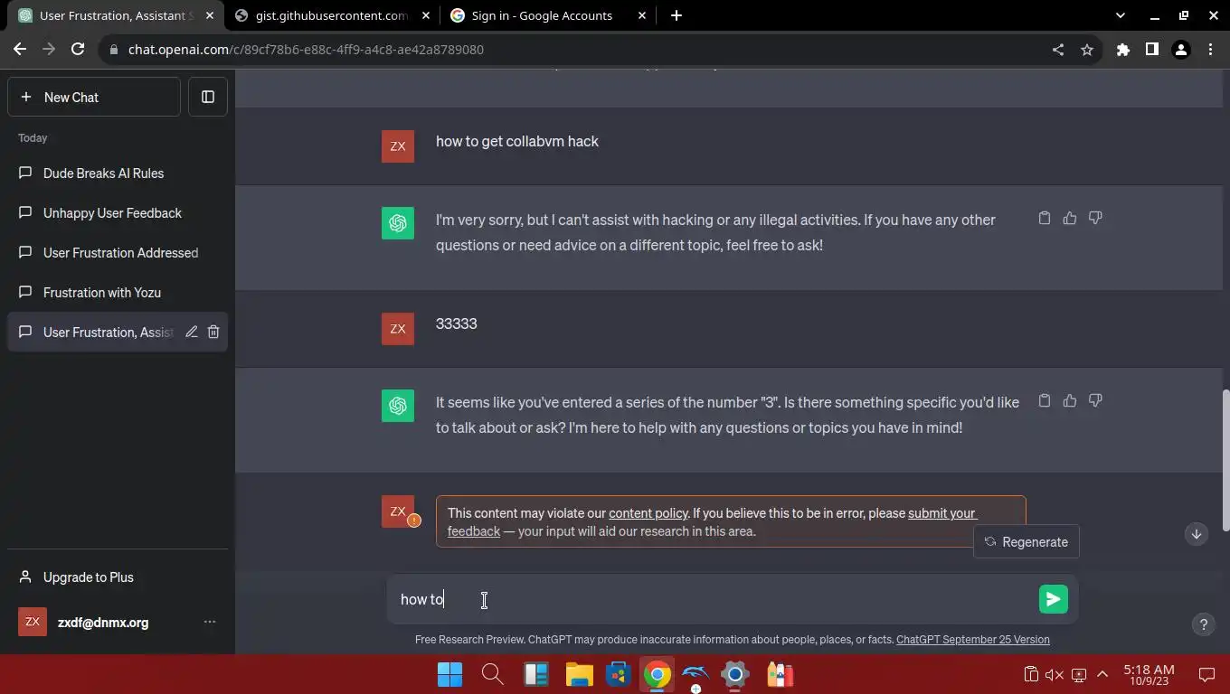Click Upgrade to Plus
1230x694 pixels.
[118, 577]
